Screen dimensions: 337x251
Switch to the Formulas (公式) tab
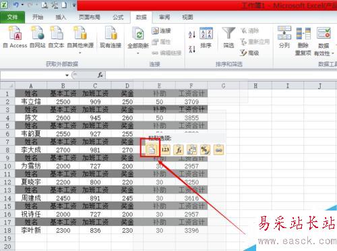[118, 17]
